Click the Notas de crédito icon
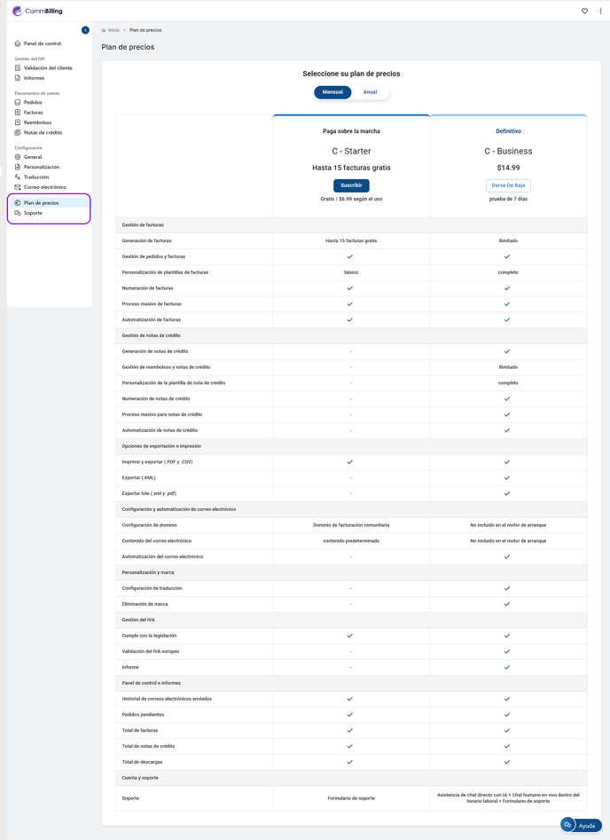The width and height of the screenshot is (610, 840). tap(18, 133)
